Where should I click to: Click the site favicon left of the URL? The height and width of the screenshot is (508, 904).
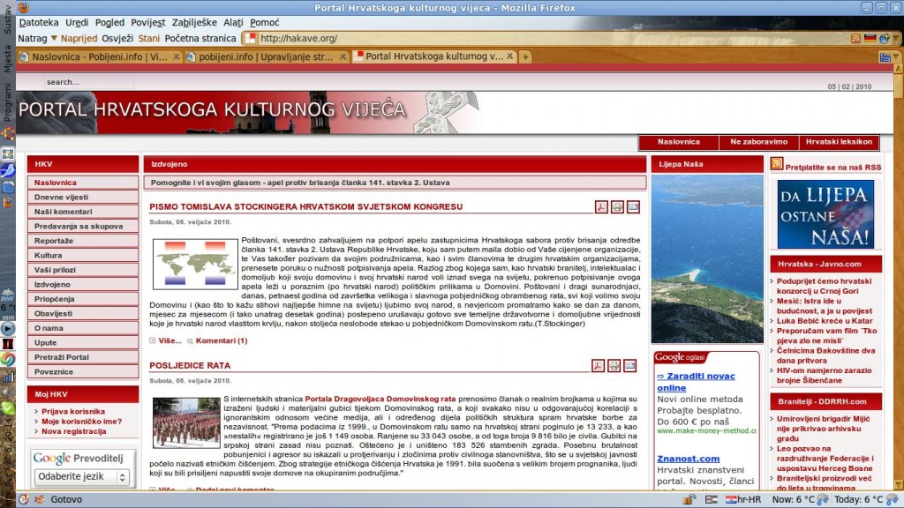(250, 38)
